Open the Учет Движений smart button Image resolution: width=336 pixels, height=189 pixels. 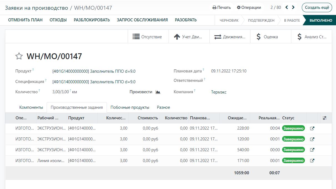pyautogui.click(x=189, y=37)
